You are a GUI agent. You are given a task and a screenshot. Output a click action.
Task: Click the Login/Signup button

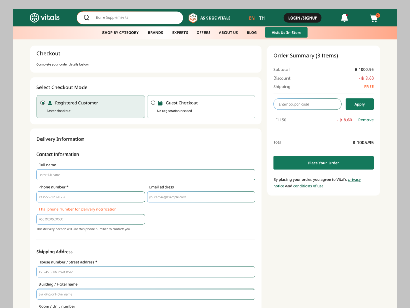(x=302, y=18)
